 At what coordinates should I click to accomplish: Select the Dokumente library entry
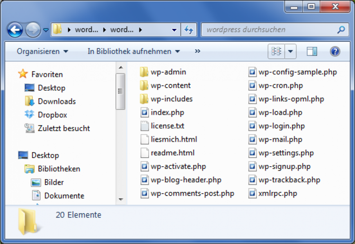pyautogui.click(x=64, y=196)
